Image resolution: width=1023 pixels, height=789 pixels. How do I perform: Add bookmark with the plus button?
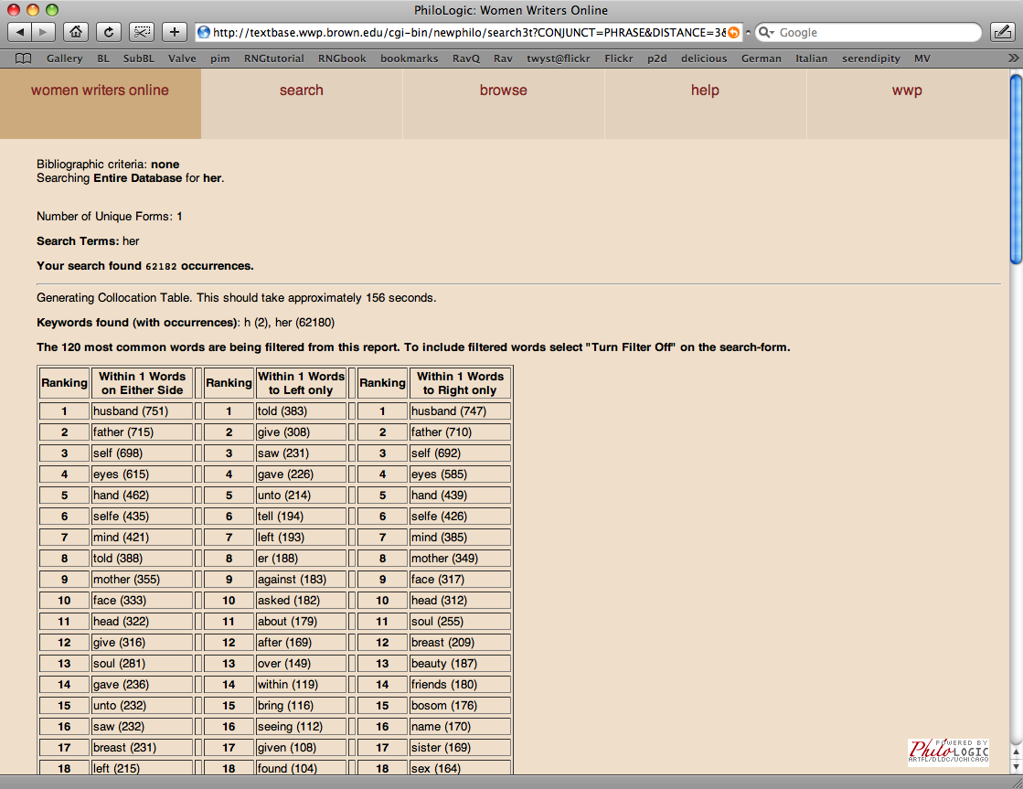(175, 32)
